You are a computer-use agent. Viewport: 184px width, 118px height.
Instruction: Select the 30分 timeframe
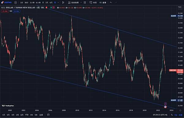[26, 2]
